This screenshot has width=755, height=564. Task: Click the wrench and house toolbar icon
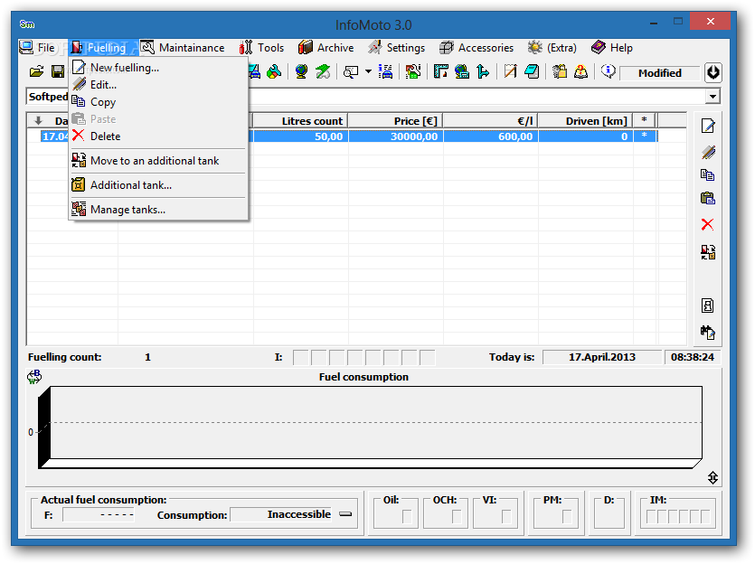coord(412,72)
